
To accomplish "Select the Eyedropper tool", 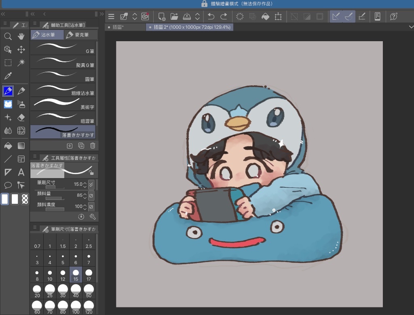I will (8, 76).
